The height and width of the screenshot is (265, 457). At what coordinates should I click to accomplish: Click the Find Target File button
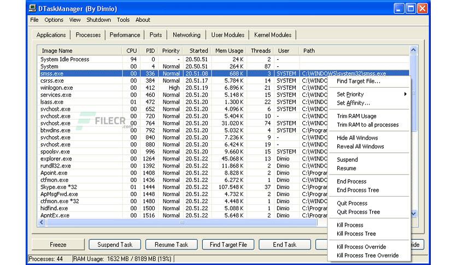click(228, 245)
